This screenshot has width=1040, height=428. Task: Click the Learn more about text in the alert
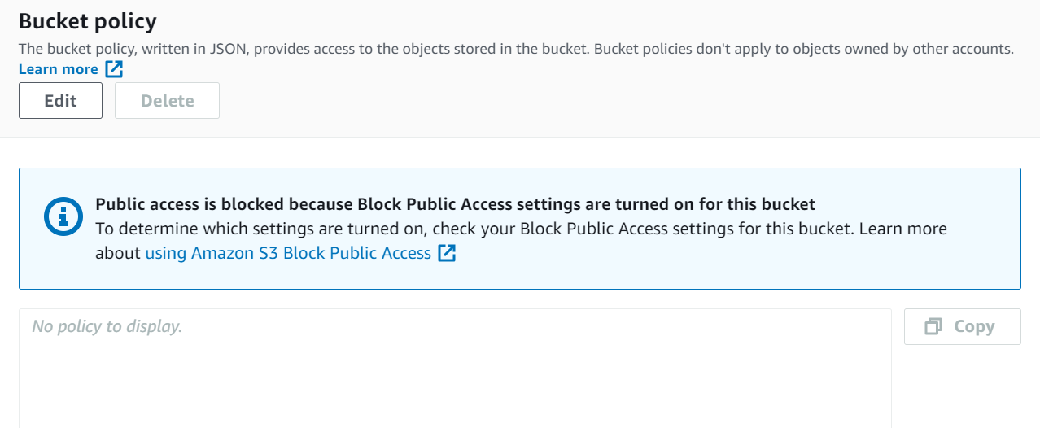(902, 229)
